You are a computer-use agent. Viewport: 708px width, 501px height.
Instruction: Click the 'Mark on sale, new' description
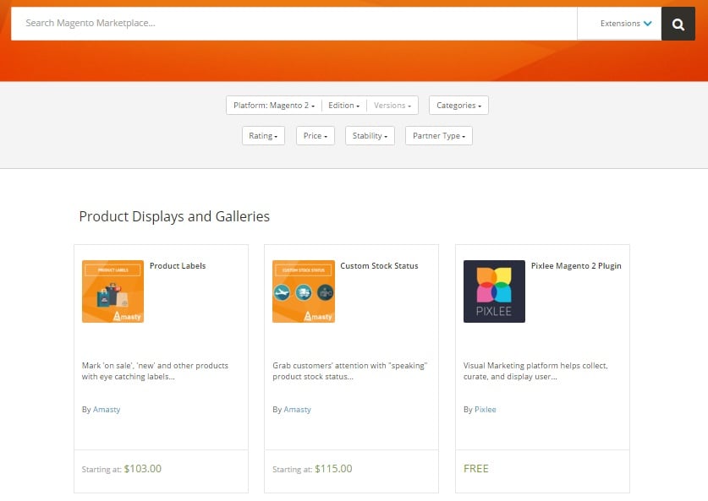[x=155, y=371]
